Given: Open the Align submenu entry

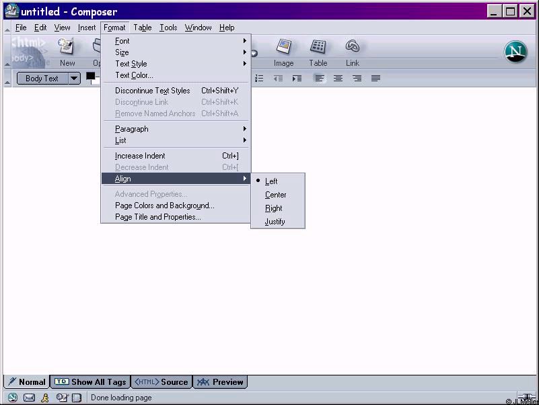Looking at the screenshot, I should tap(176, 179).
